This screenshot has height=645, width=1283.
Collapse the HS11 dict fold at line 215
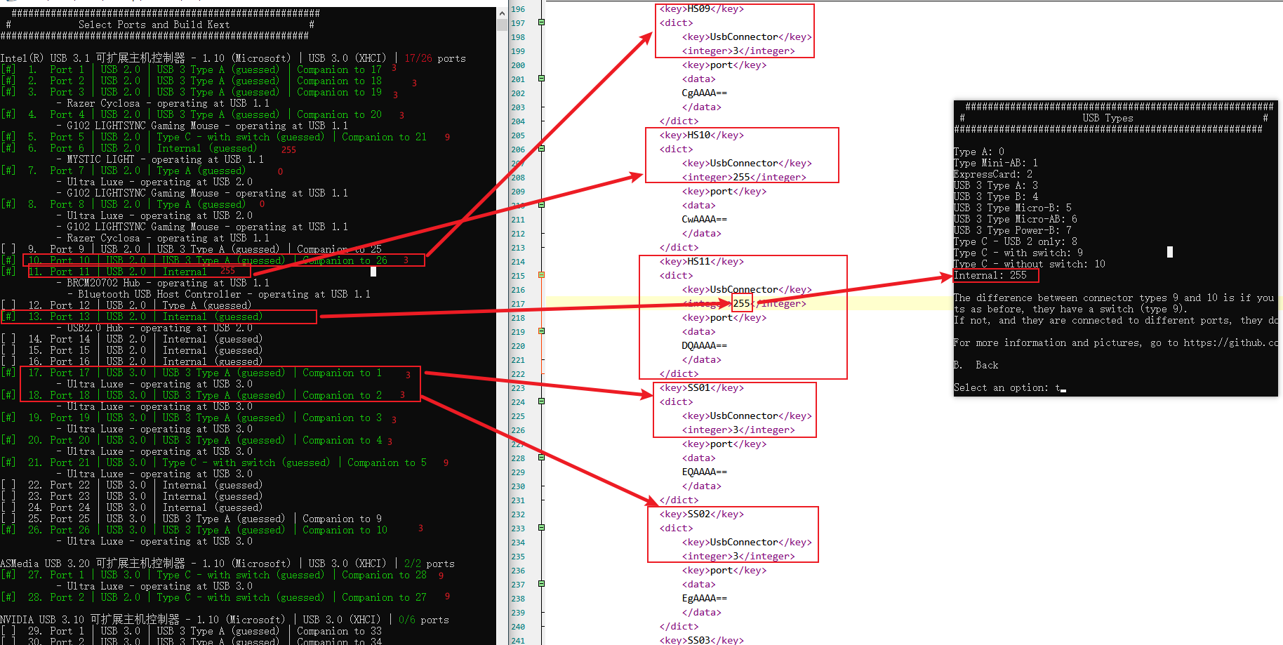click(541, 275)
